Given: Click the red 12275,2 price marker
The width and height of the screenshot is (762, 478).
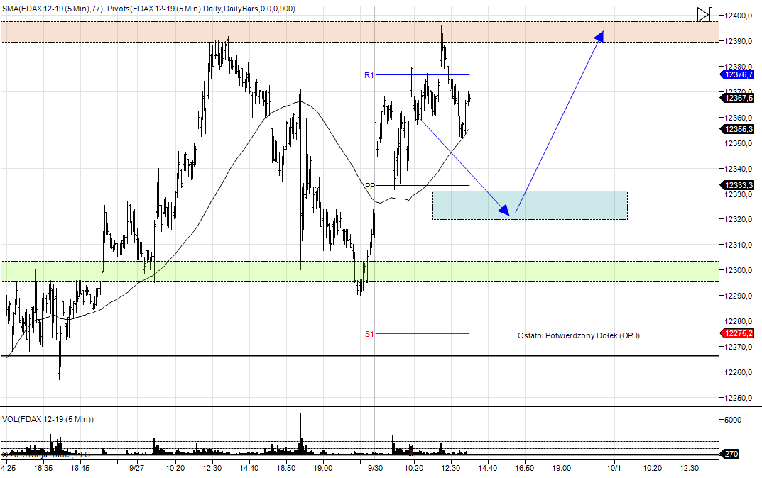Looking at the screenshot, I should [x=740, y=333].
